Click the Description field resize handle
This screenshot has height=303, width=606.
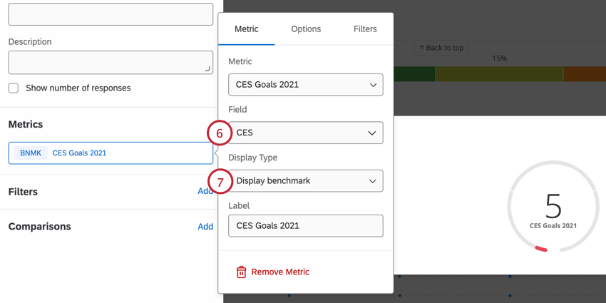pos(207,68)
